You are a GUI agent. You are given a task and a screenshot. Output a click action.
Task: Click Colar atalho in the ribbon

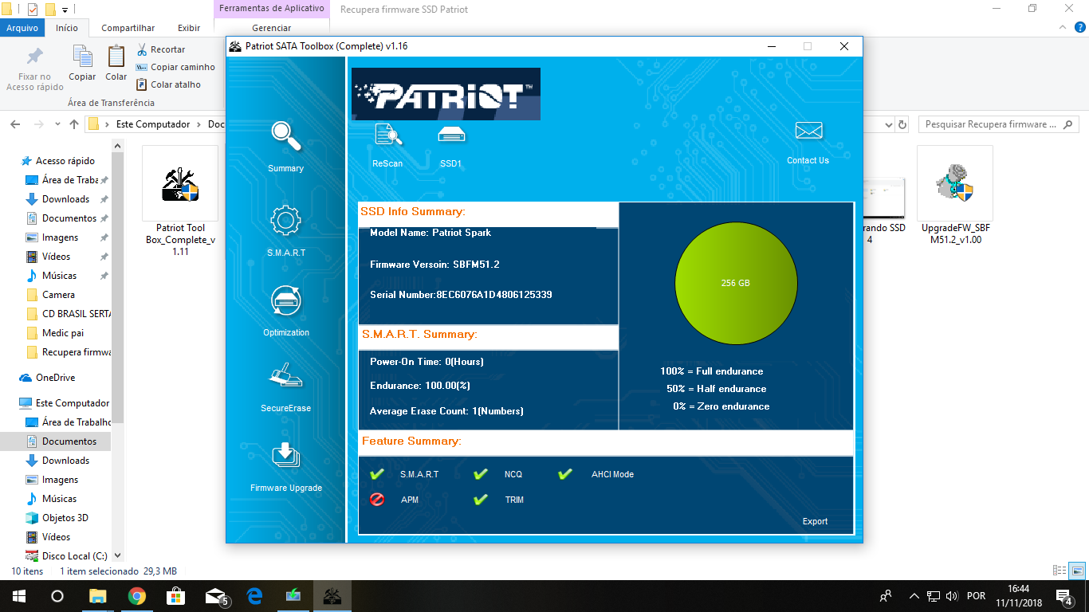[x=168, y=84]
